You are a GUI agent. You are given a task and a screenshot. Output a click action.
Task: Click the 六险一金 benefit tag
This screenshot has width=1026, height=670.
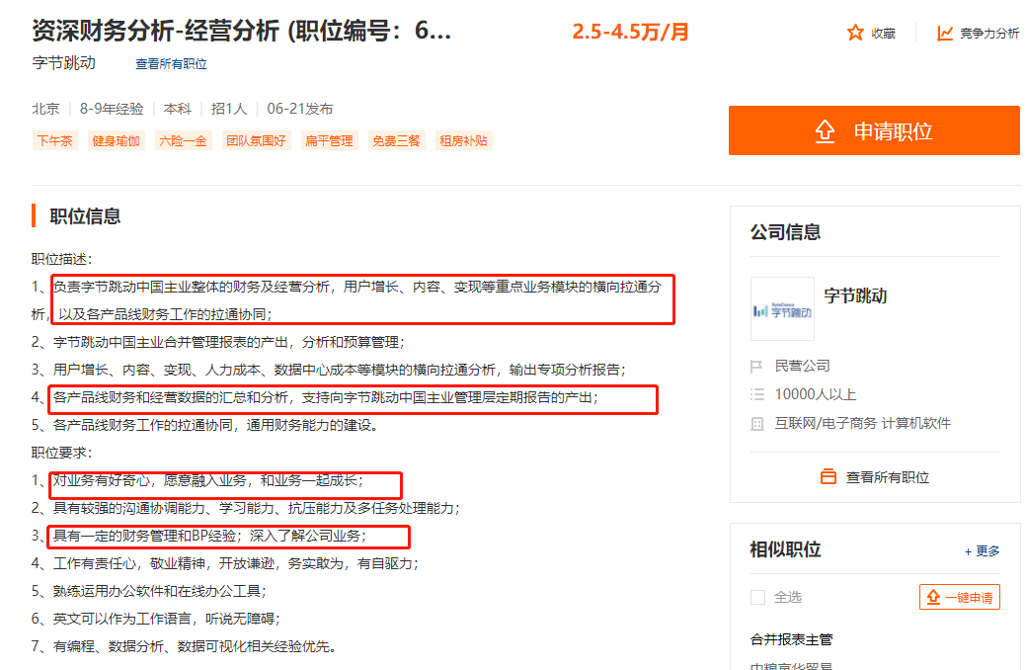tap(183, 140)
